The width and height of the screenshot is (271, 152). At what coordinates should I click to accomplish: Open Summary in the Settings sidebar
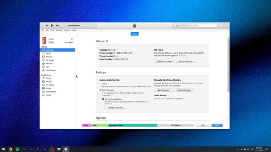[x=57, y=50]
